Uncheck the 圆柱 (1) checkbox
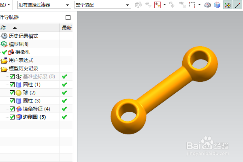Viewport: 243px width, 162px height. 12,85
